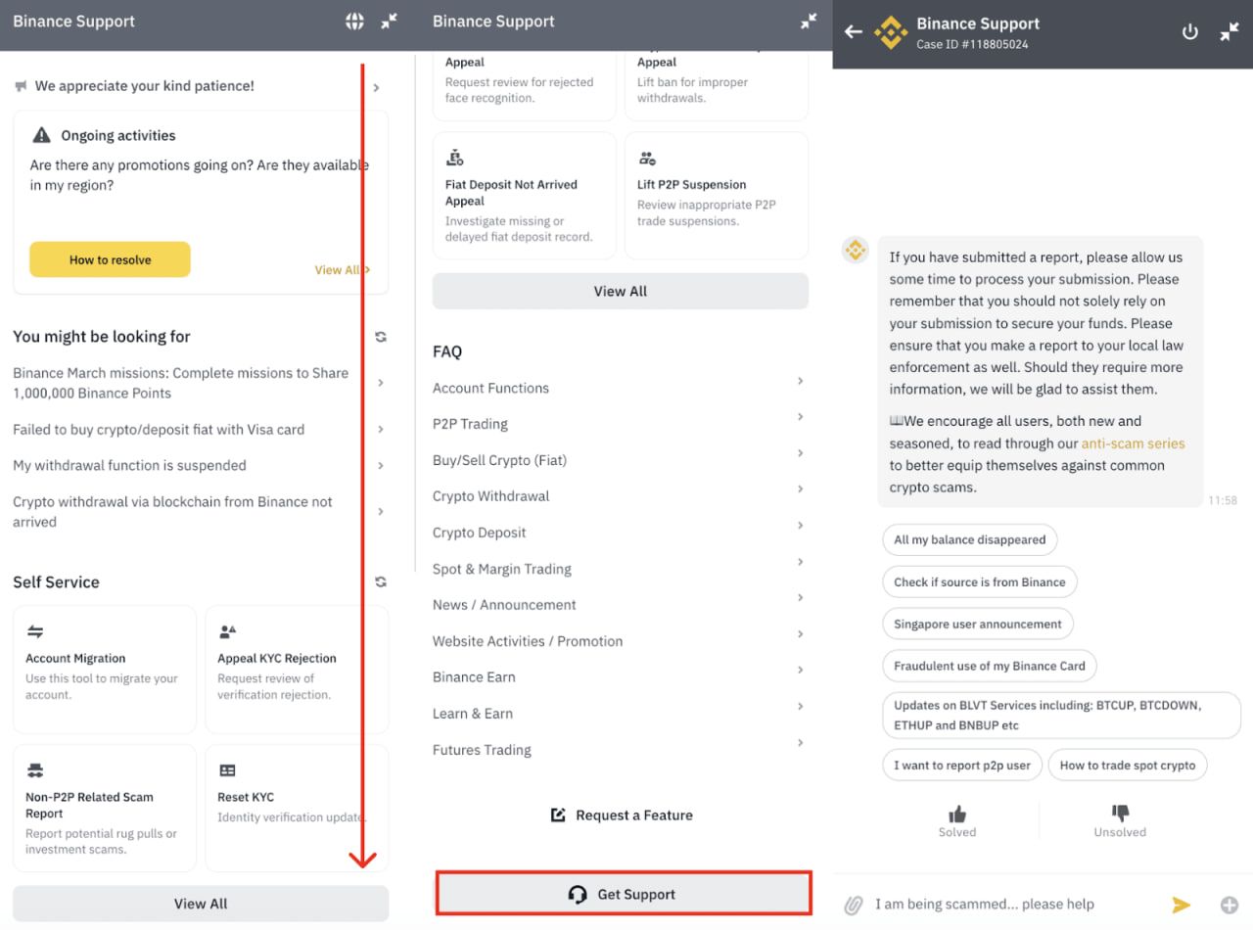Image resolution: width=1253 pixels, height=930 pixels.
Task: Expand Spot & Margin Trading FAQ chevron
Action: coord(800,562)
